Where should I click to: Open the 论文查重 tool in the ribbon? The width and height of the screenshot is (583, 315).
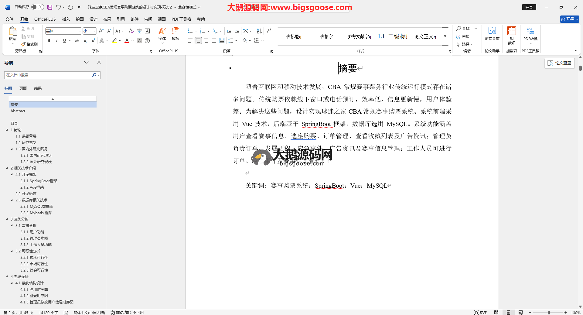[492, 33]
